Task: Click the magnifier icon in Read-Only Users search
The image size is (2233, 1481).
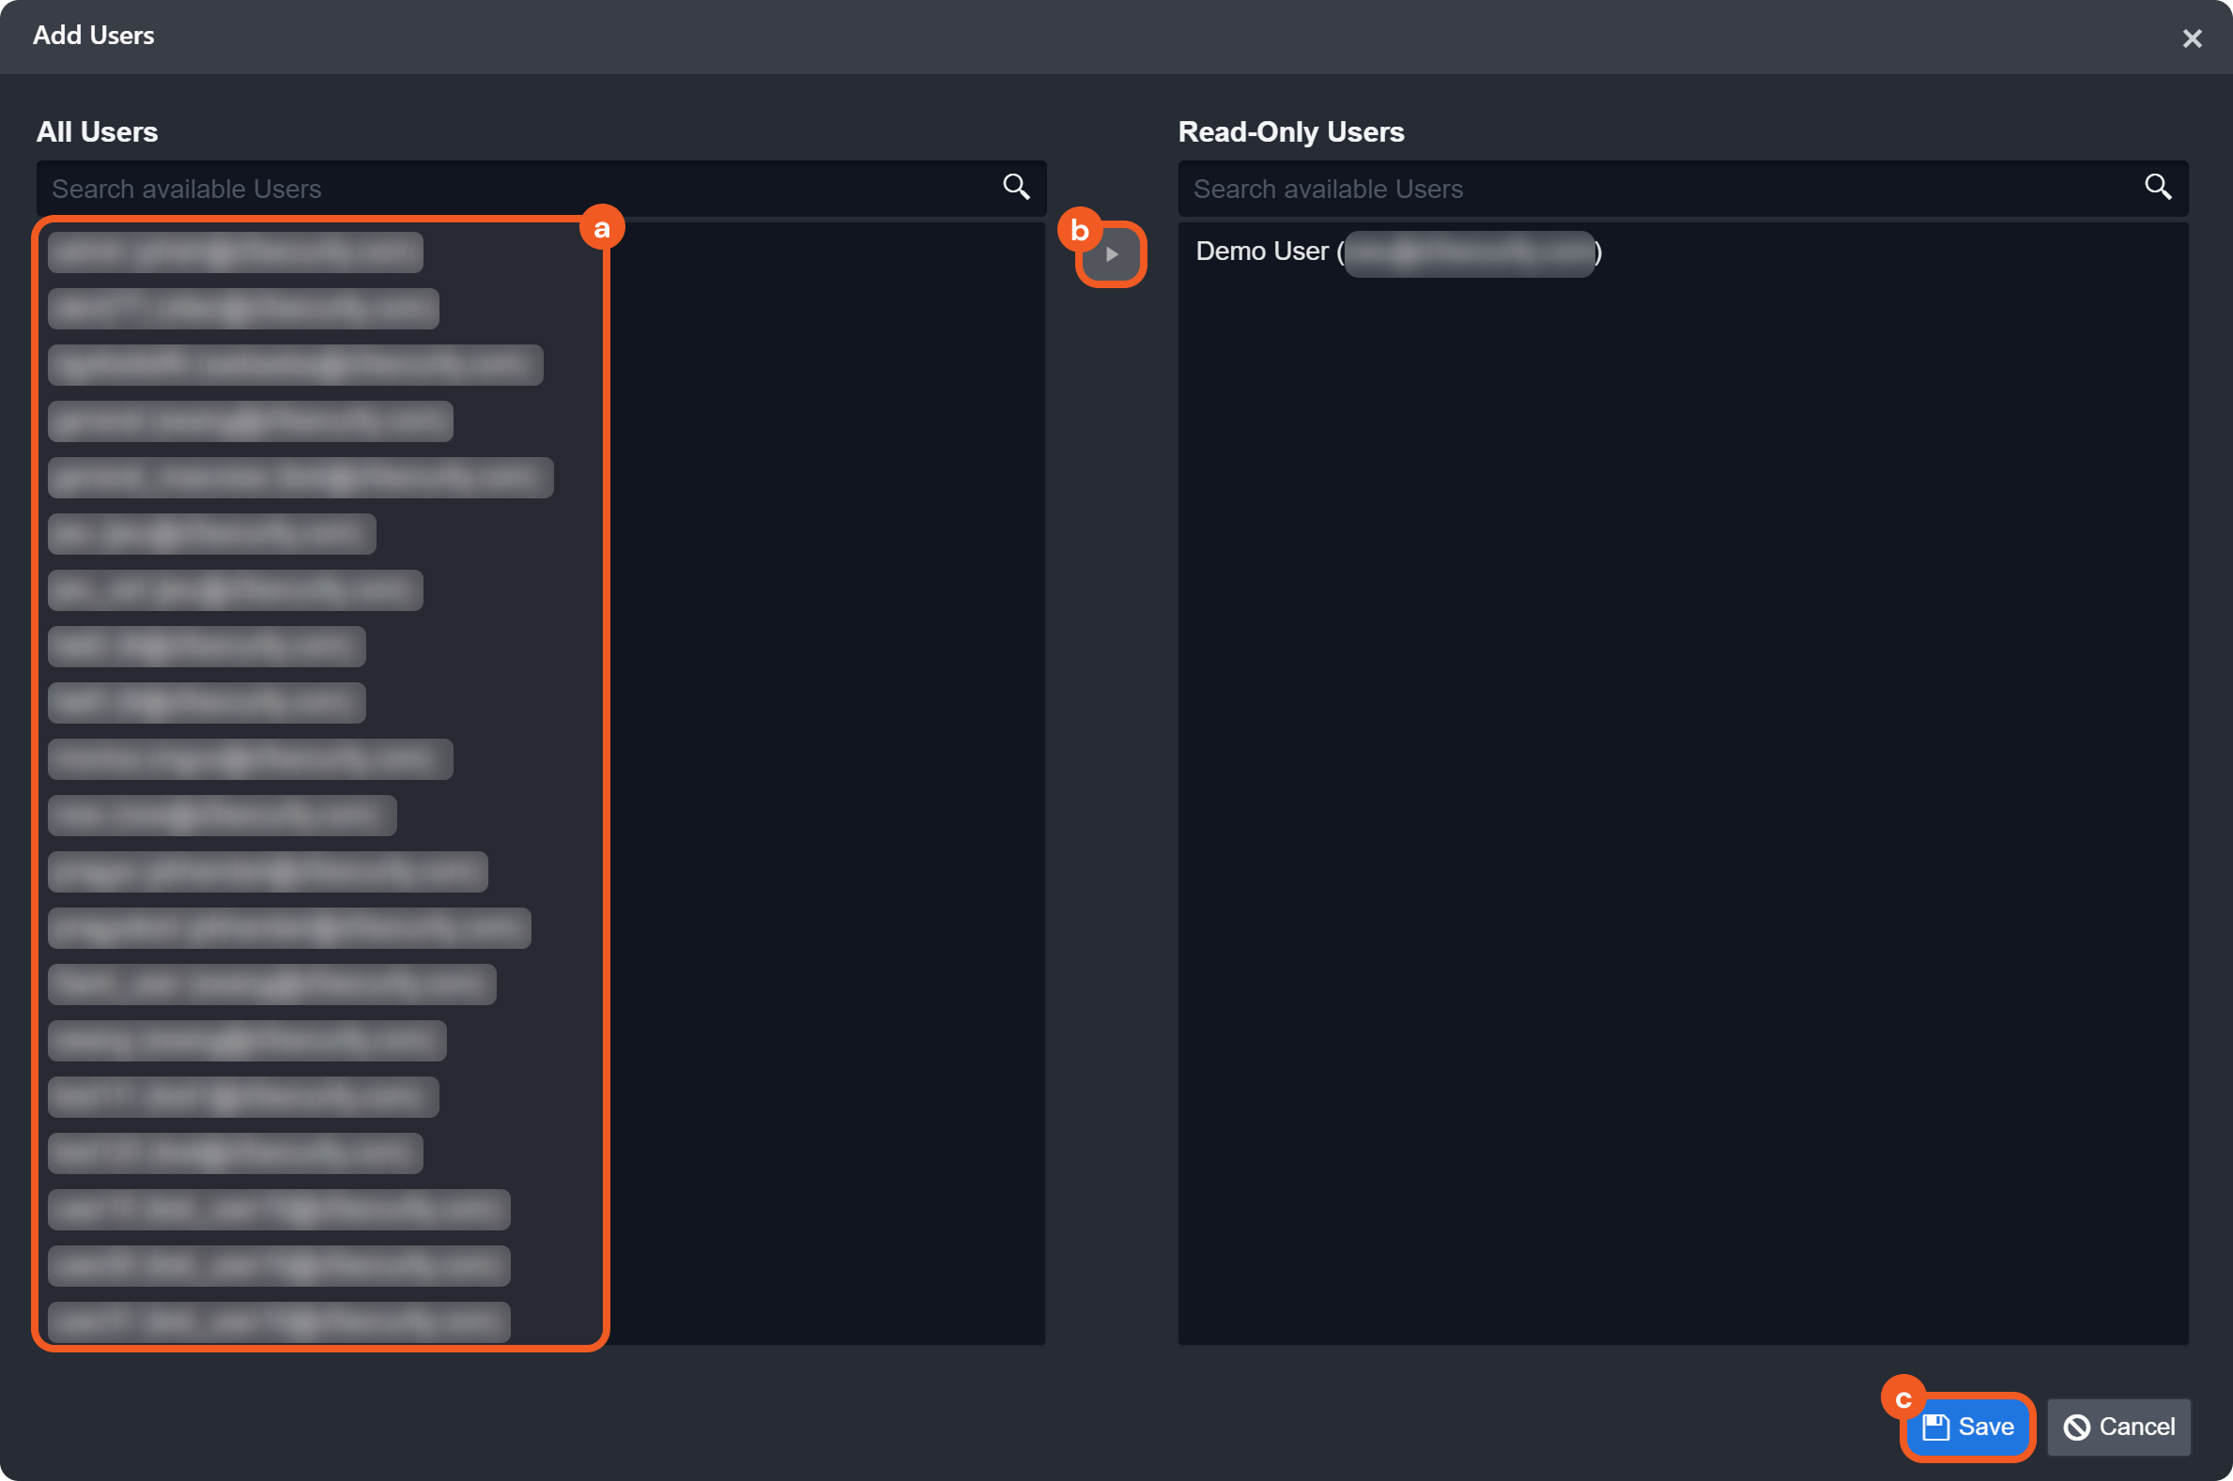Action: 2157,187
